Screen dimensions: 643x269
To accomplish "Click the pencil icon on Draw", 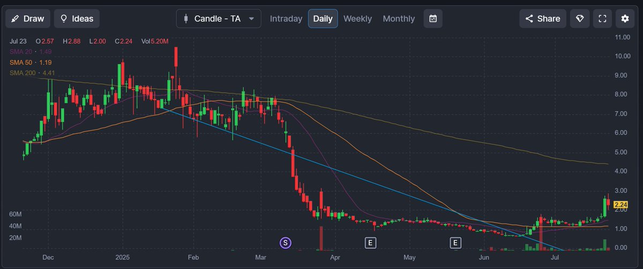I will [x=16, y=19].
